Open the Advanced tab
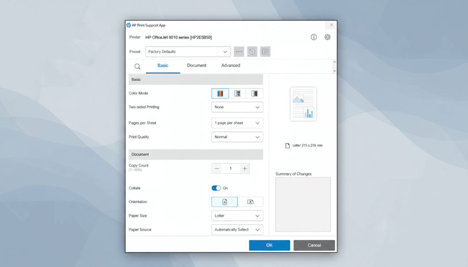Viewport: 468px width, 267px height. click(230, 65)
